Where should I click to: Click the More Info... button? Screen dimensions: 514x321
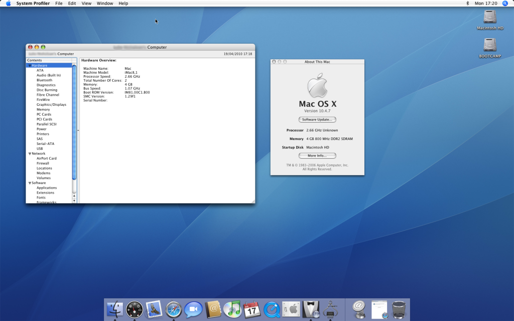(x=317, y=155)
